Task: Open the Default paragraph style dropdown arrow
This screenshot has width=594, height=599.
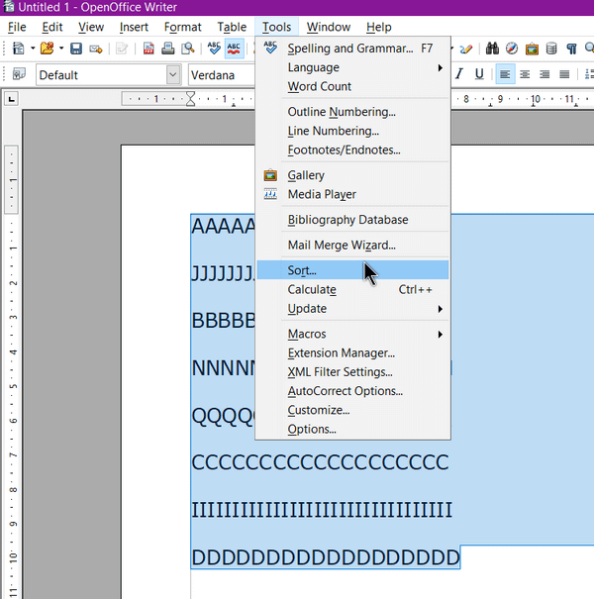Action: pyautogui.click(x=173, y=74)
